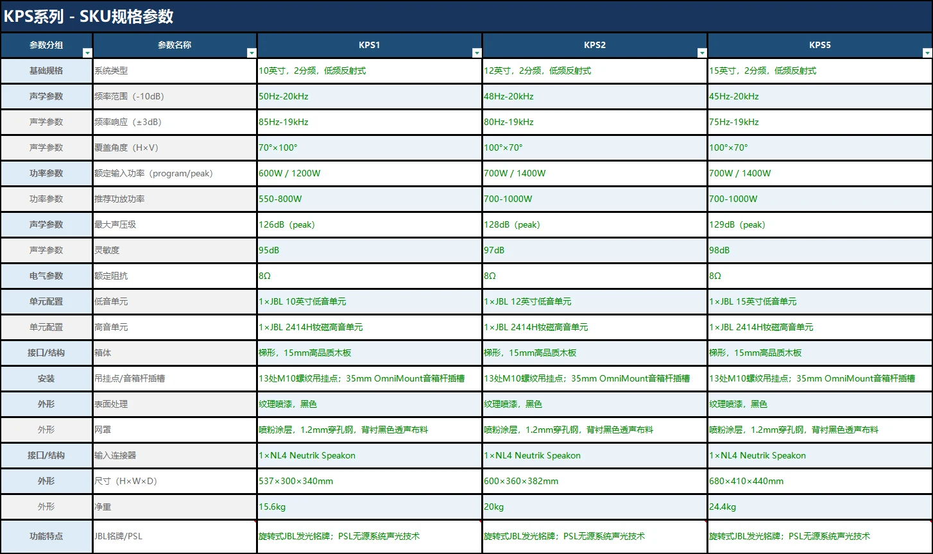Screen dimensions: 933x554
Task: Select the 额定输入功率（program/peak）cell
Action: coord(175,174)
